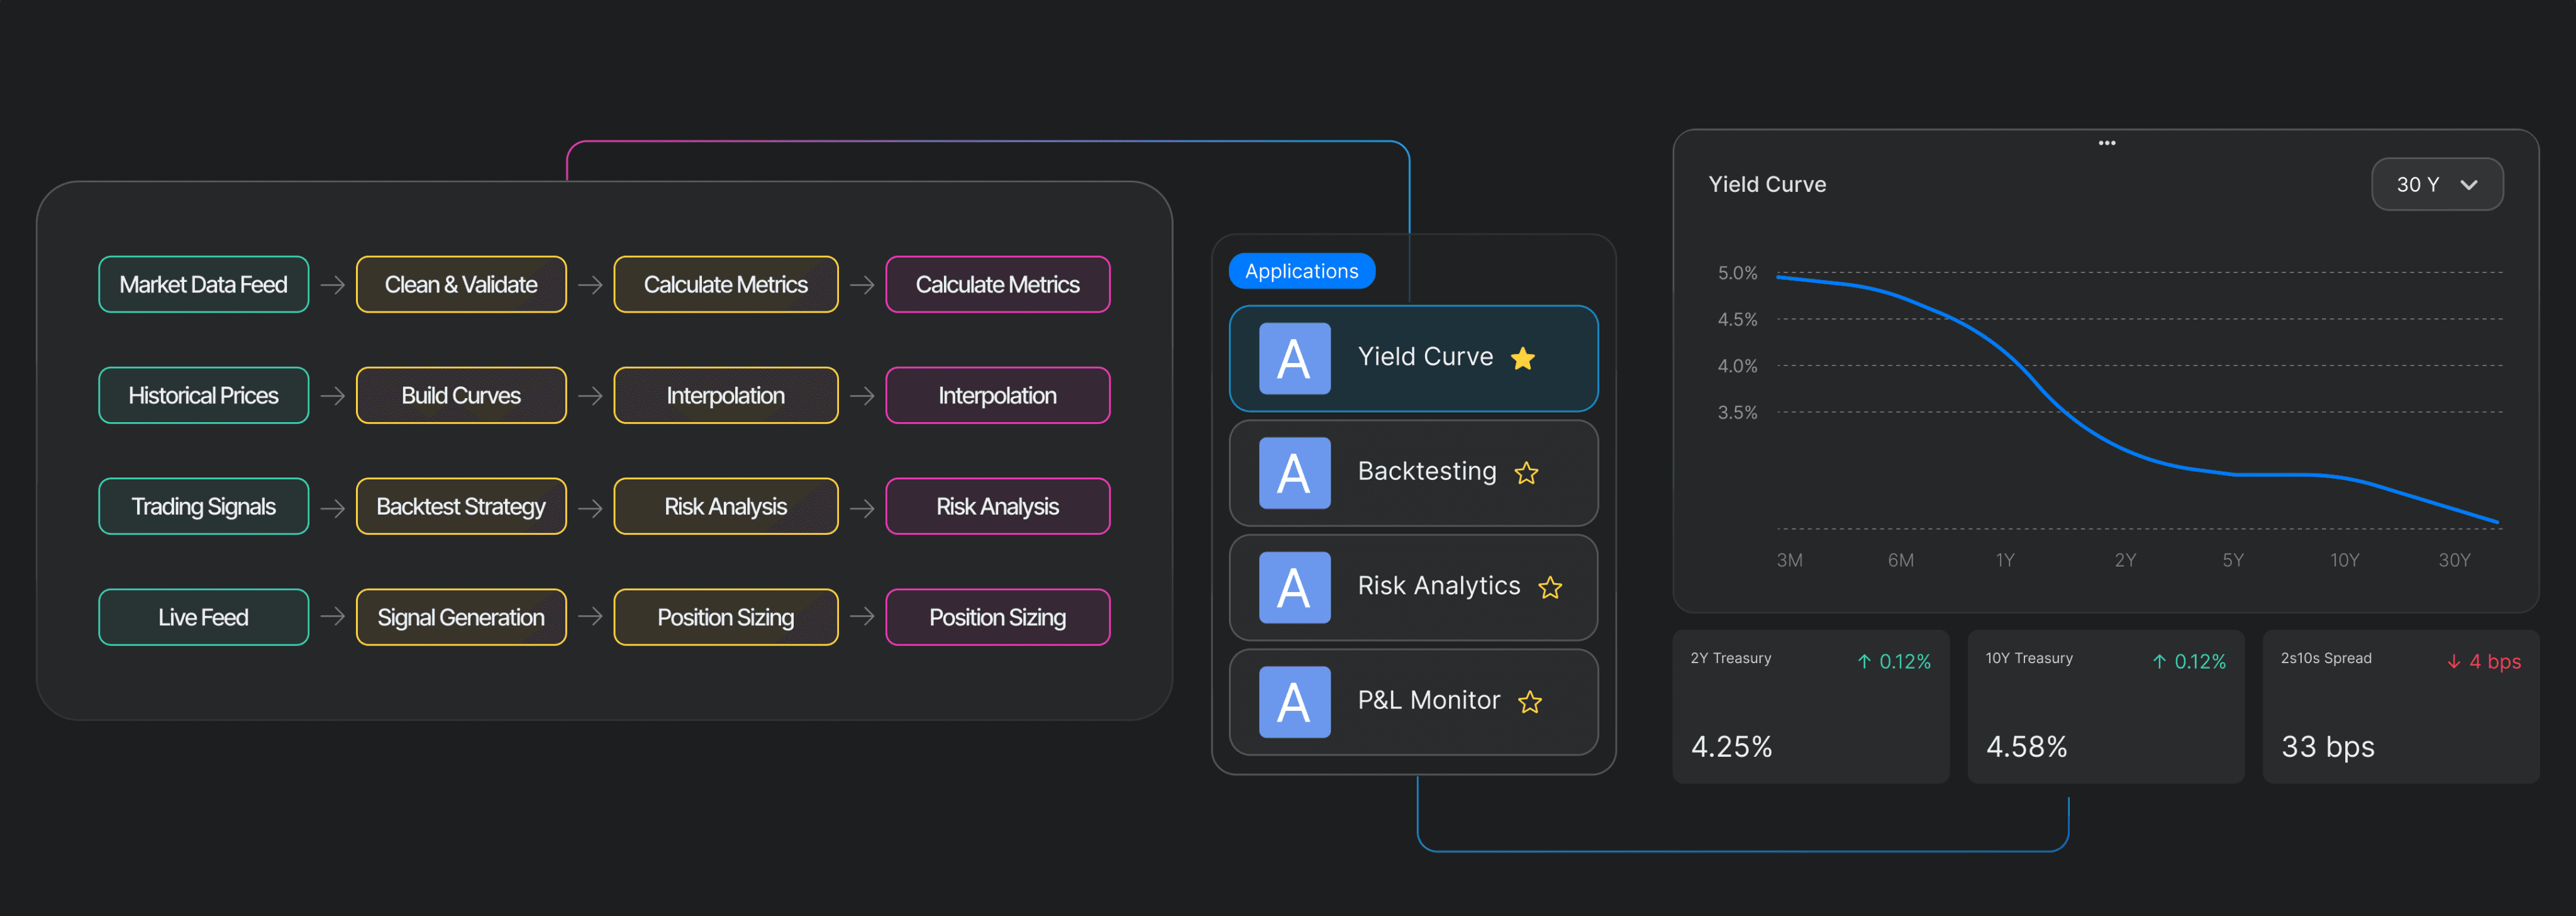Select the Build Curves pipeline step
Viewport: 2576px width, 916px height.
(460, 396)
